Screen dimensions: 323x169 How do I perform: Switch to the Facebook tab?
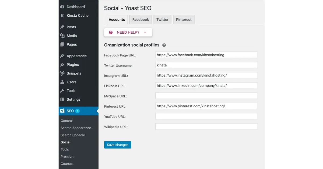pyautogui.click(x=141, y=20)
